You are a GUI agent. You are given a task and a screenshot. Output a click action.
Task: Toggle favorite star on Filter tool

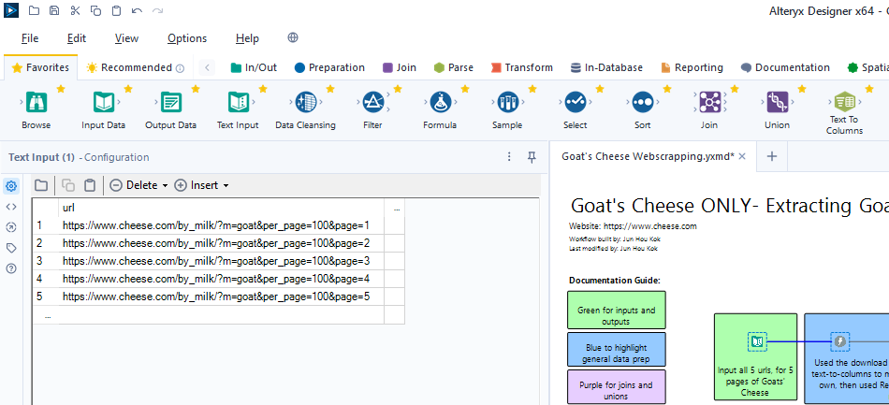398,89
